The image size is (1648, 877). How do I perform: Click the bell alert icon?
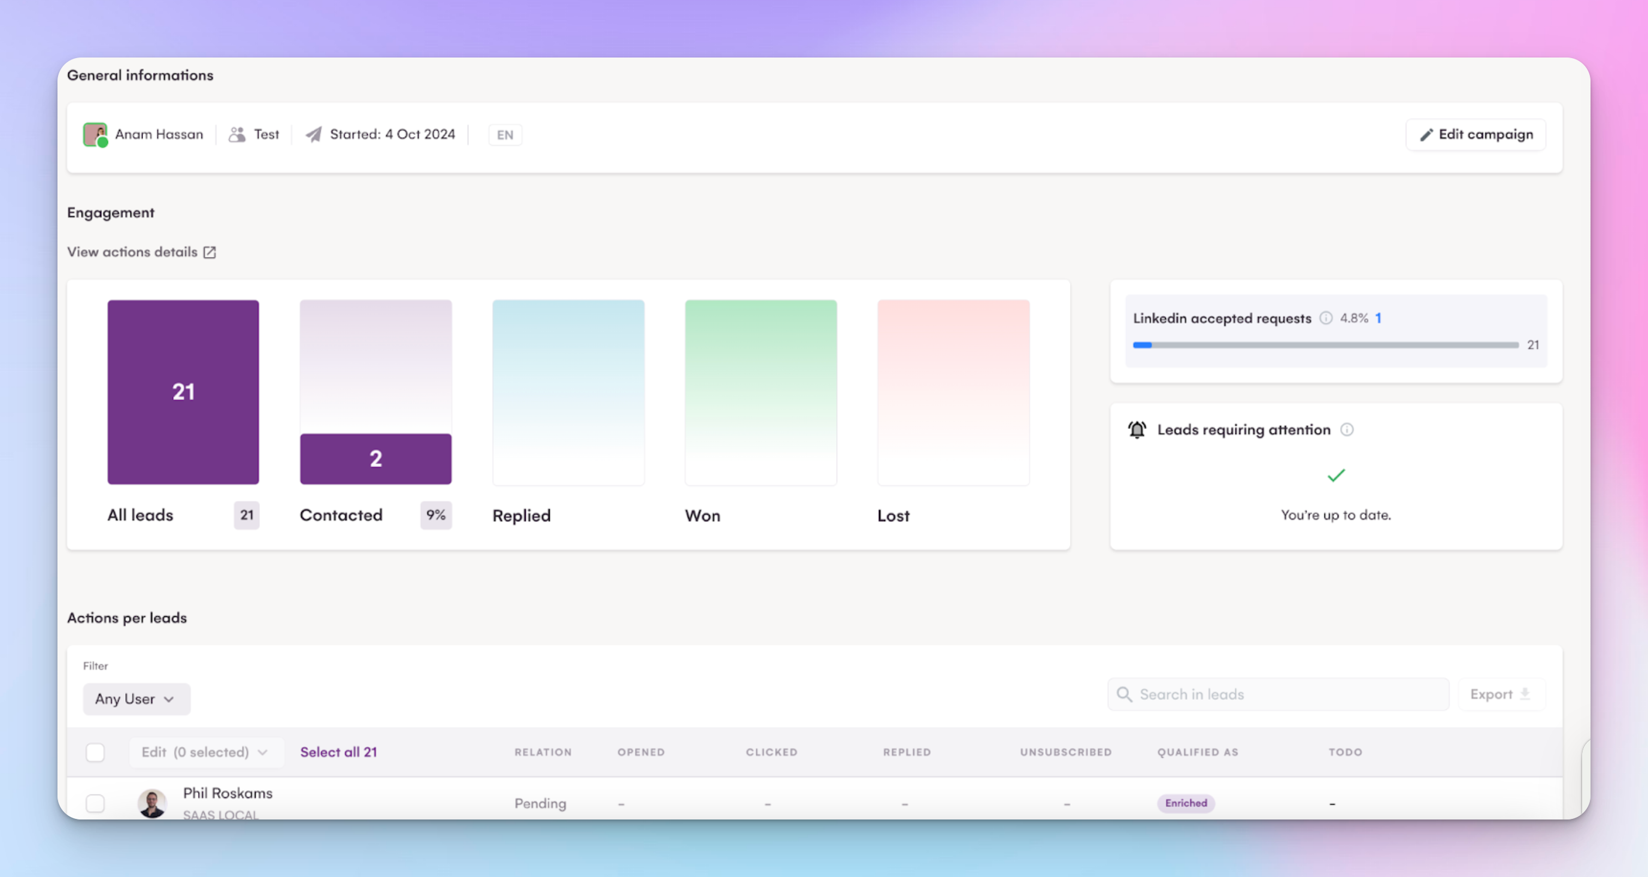1137,430
